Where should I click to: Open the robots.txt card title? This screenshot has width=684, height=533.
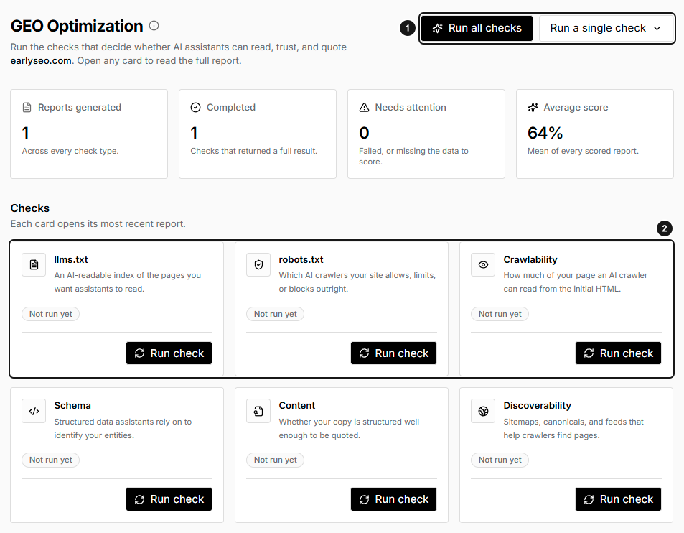[301, 260]
